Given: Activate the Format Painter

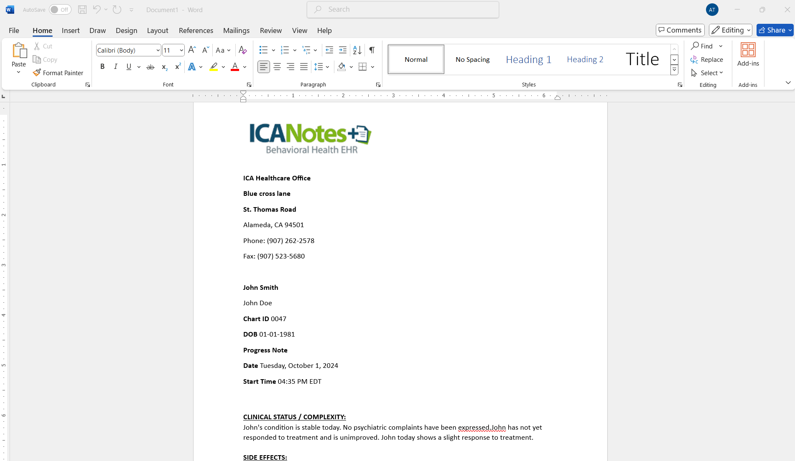Looking at the screenshot, I should pos(58,73).
